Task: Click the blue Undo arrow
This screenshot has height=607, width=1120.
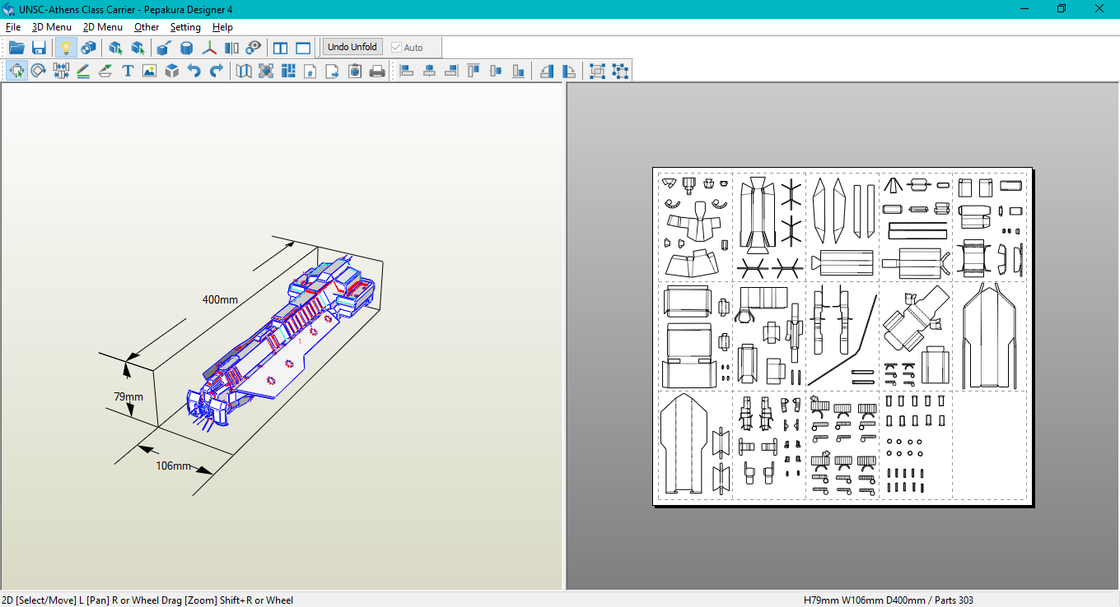Action: coord(194,71)
